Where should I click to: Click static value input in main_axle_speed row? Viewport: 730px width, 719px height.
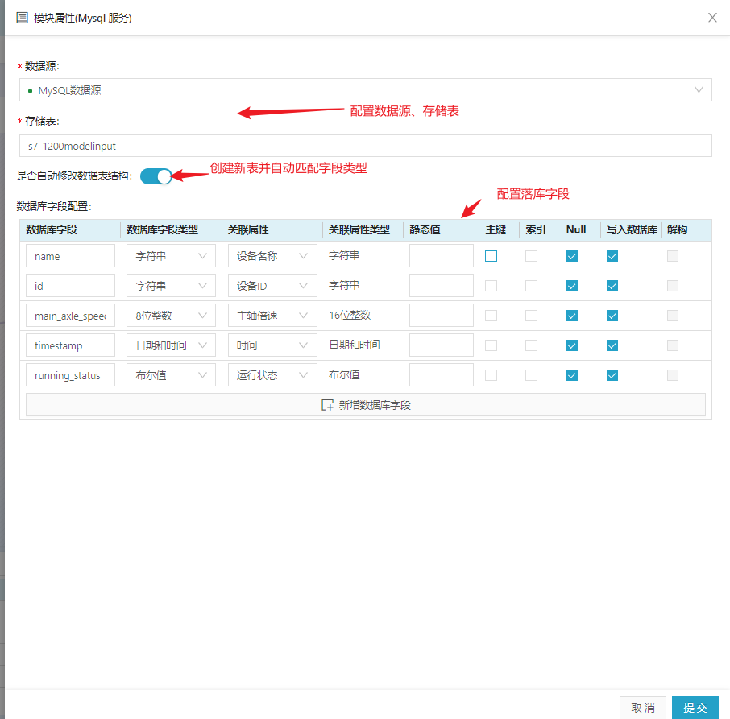tap(442, 316)
